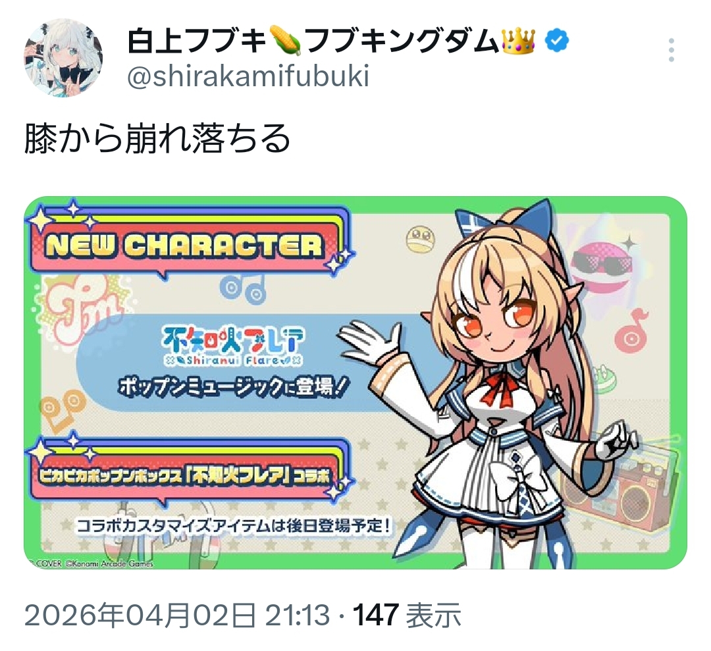Viewport: 711px width, 651px height.
Task: Click the 不知火フレア Shiranui Flare logo
Action: coord(233,347)
